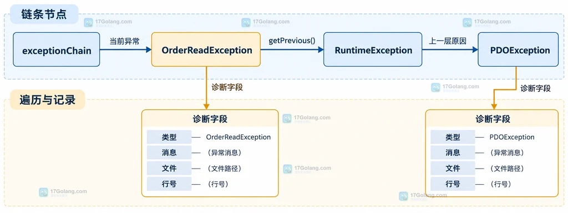The image size is (568, 213).
Task: Click the 诊断字段 header of OrderReadException table
Action: pos(210,119)
